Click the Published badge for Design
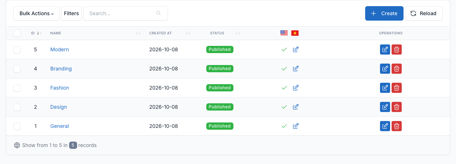This screenshot has height=164, width=456. click(x=220, y=107)
